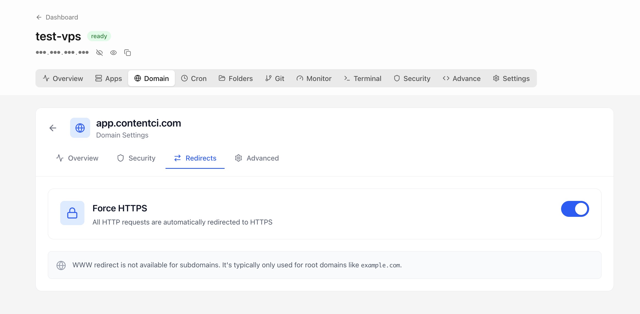The width and height of the screenshot is (640, 314).
Task: Click the back arrow beside app.contentci.com
Action: click(53, 128)
